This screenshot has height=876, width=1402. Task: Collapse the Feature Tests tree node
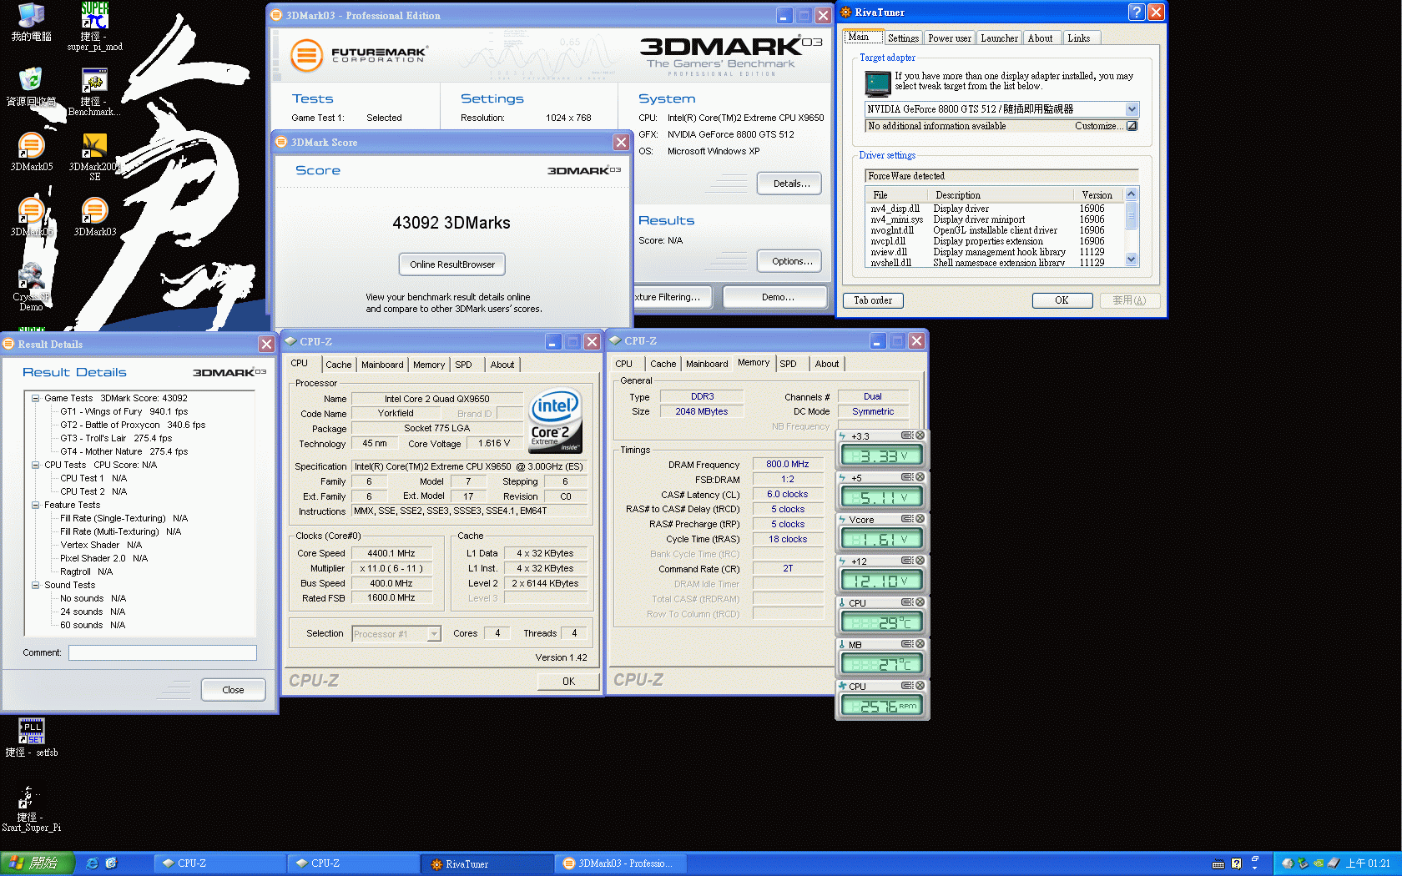tap(36, 505)
